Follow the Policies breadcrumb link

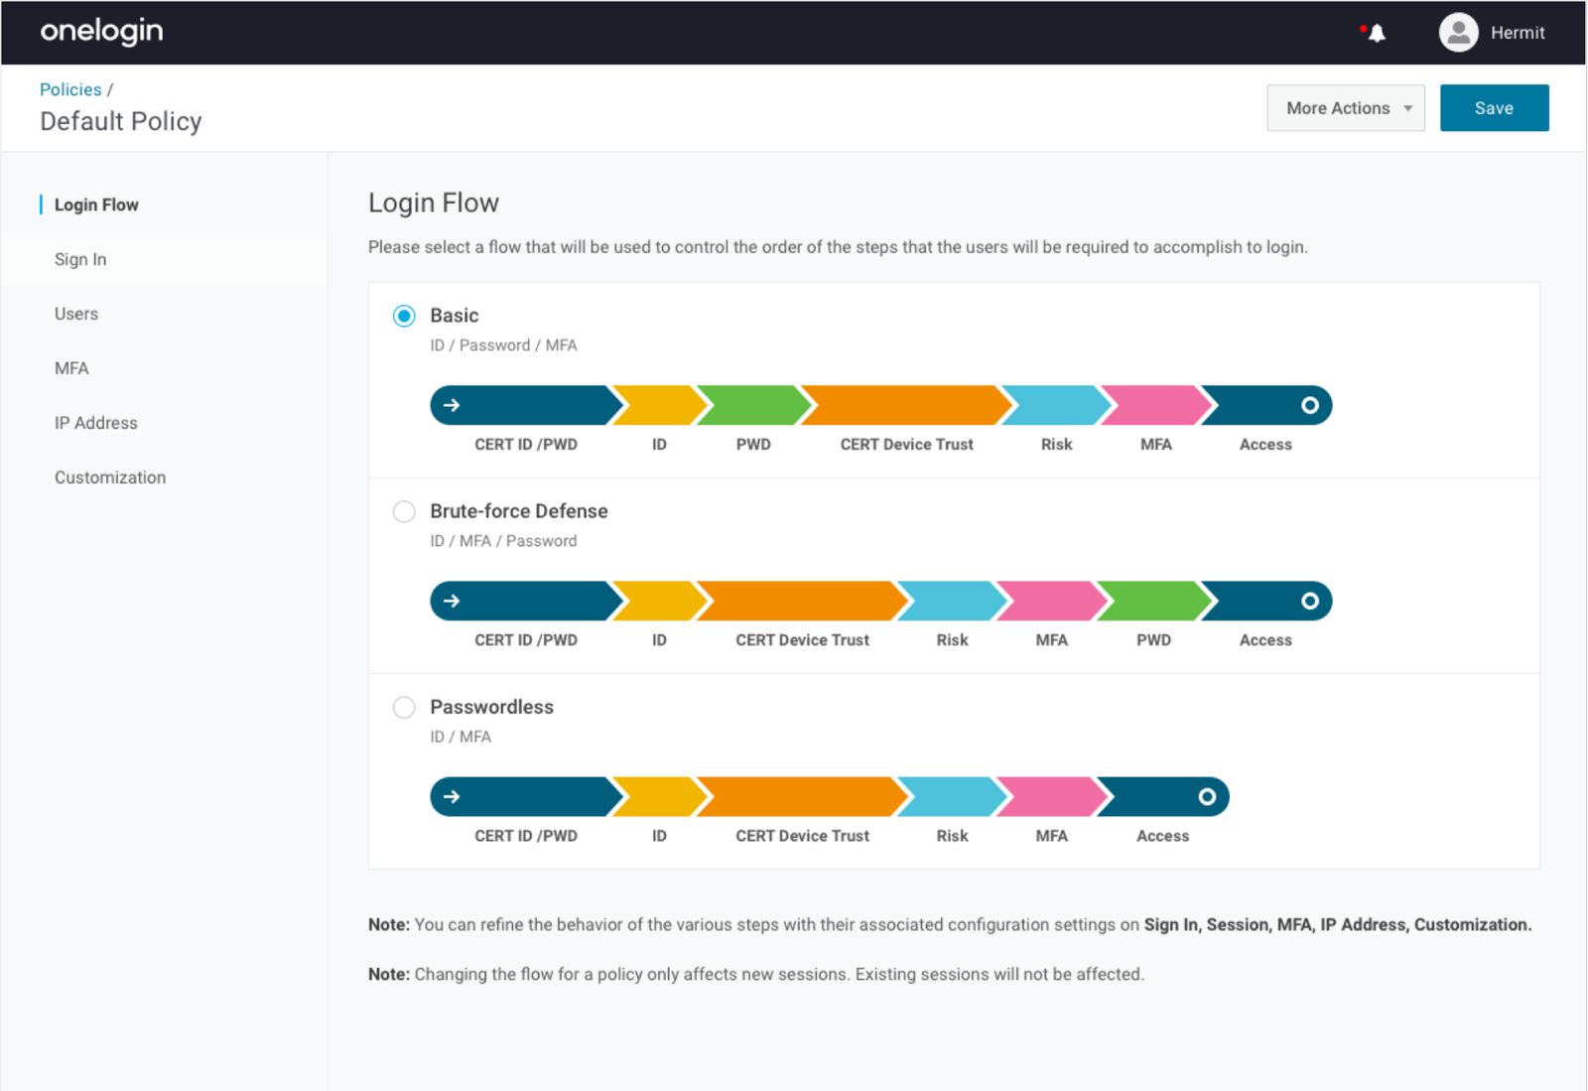pos(70,89)
